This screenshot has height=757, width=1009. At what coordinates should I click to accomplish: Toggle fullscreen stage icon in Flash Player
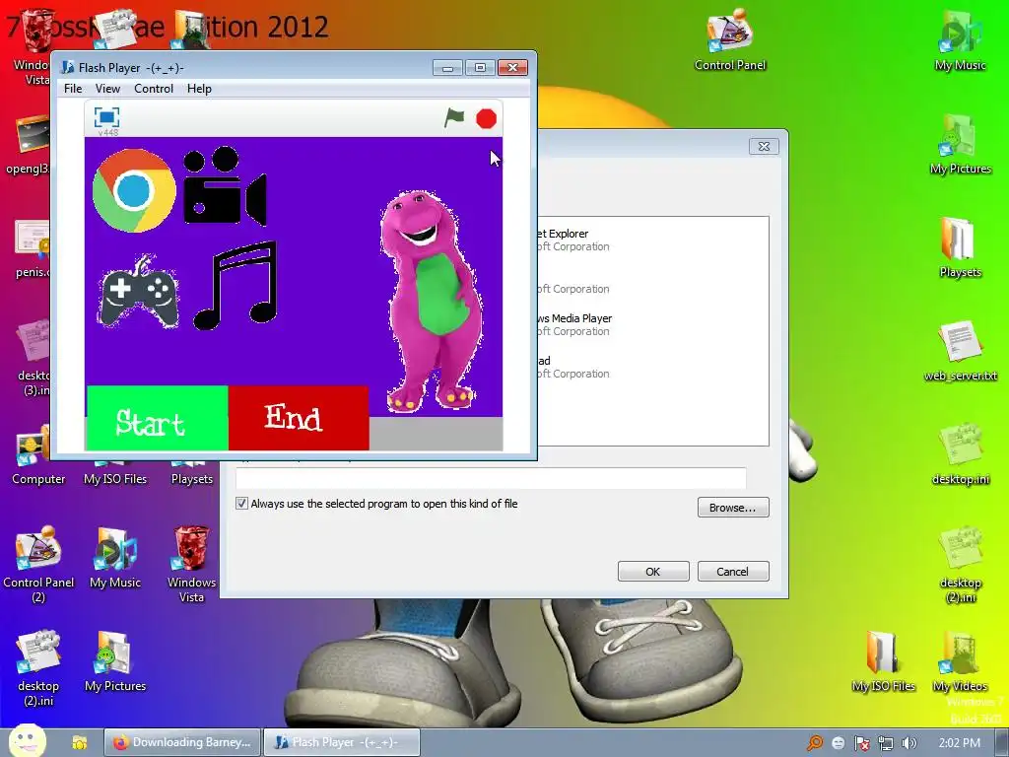pos(106,117)
